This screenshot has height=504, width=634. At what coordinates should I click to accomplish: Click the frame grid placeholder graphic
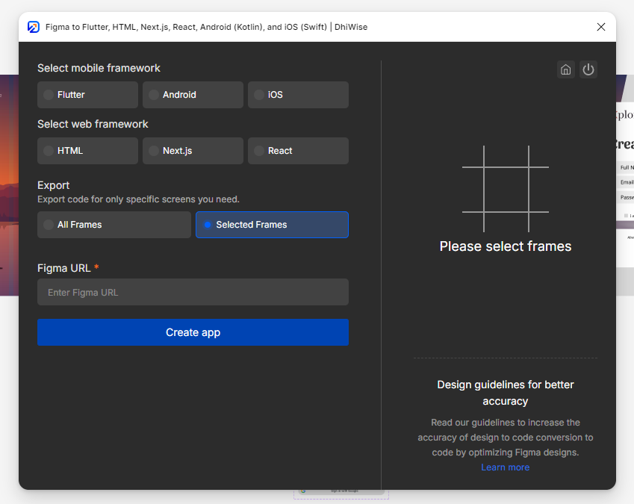[x=506, y=189]
